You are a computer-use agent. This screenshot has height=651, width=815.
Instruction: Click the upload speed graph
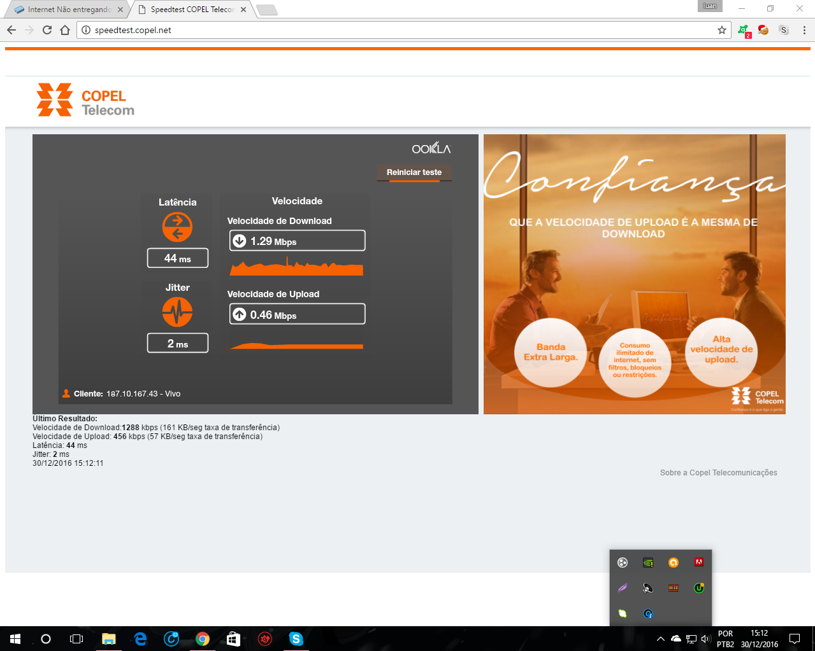click(x=296, y=346)
